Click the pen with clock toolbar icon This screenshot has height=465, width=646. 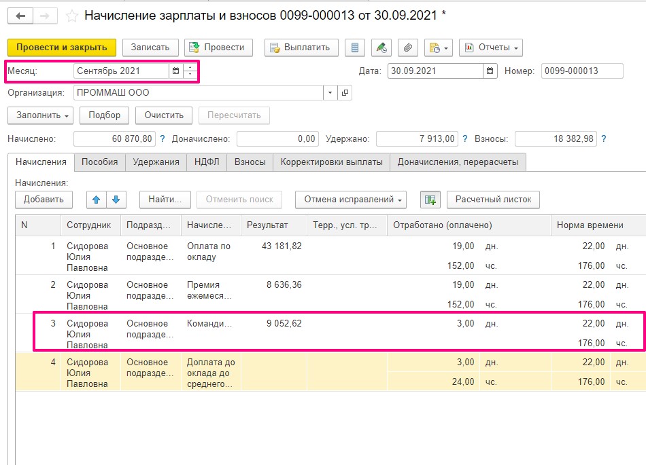381,48
